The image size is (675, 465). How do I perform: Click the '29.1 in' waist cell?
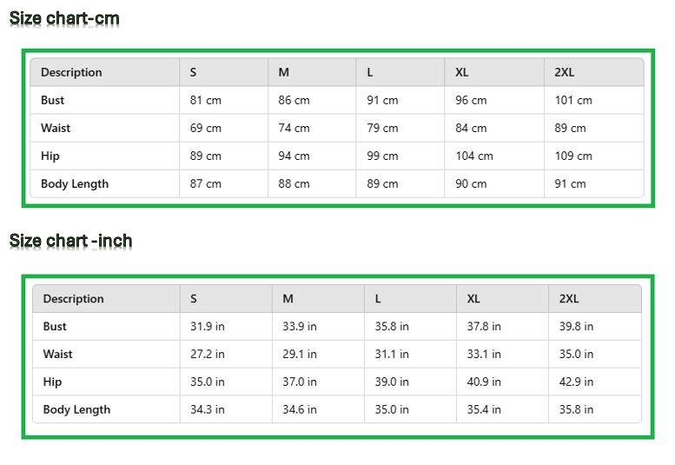coord(300,354)
